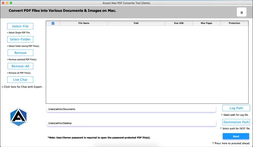Image resolution: width=253 pixels, height=147 pixels.
Task: Click the Destination Path button
Action: coord(236,122)
